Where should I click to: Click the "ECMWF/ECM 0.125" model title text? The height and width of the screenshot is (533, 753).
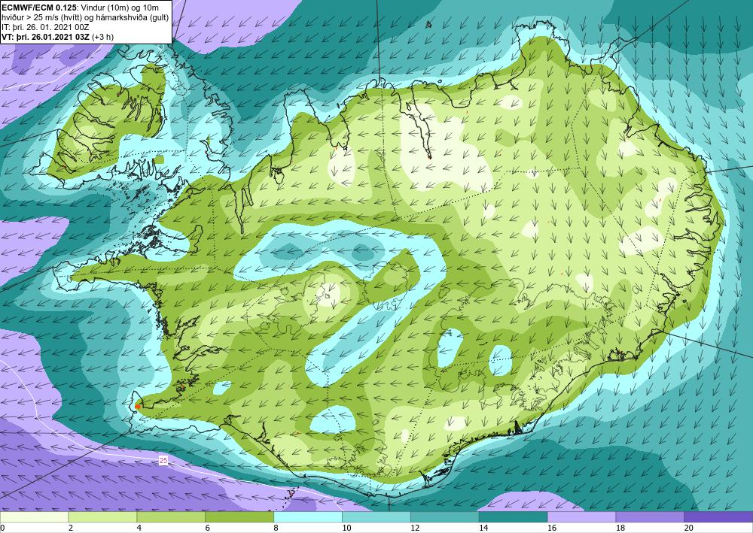38,8
